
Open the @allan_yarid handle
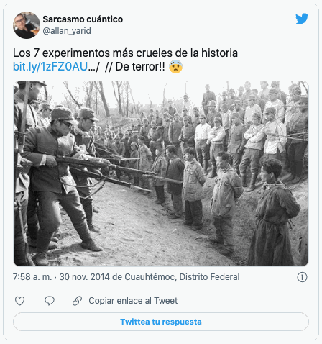click(x=67, y=31)
